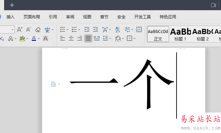
Task: Click the phonetic guide wén icon
Action: [x=47, y=30]
